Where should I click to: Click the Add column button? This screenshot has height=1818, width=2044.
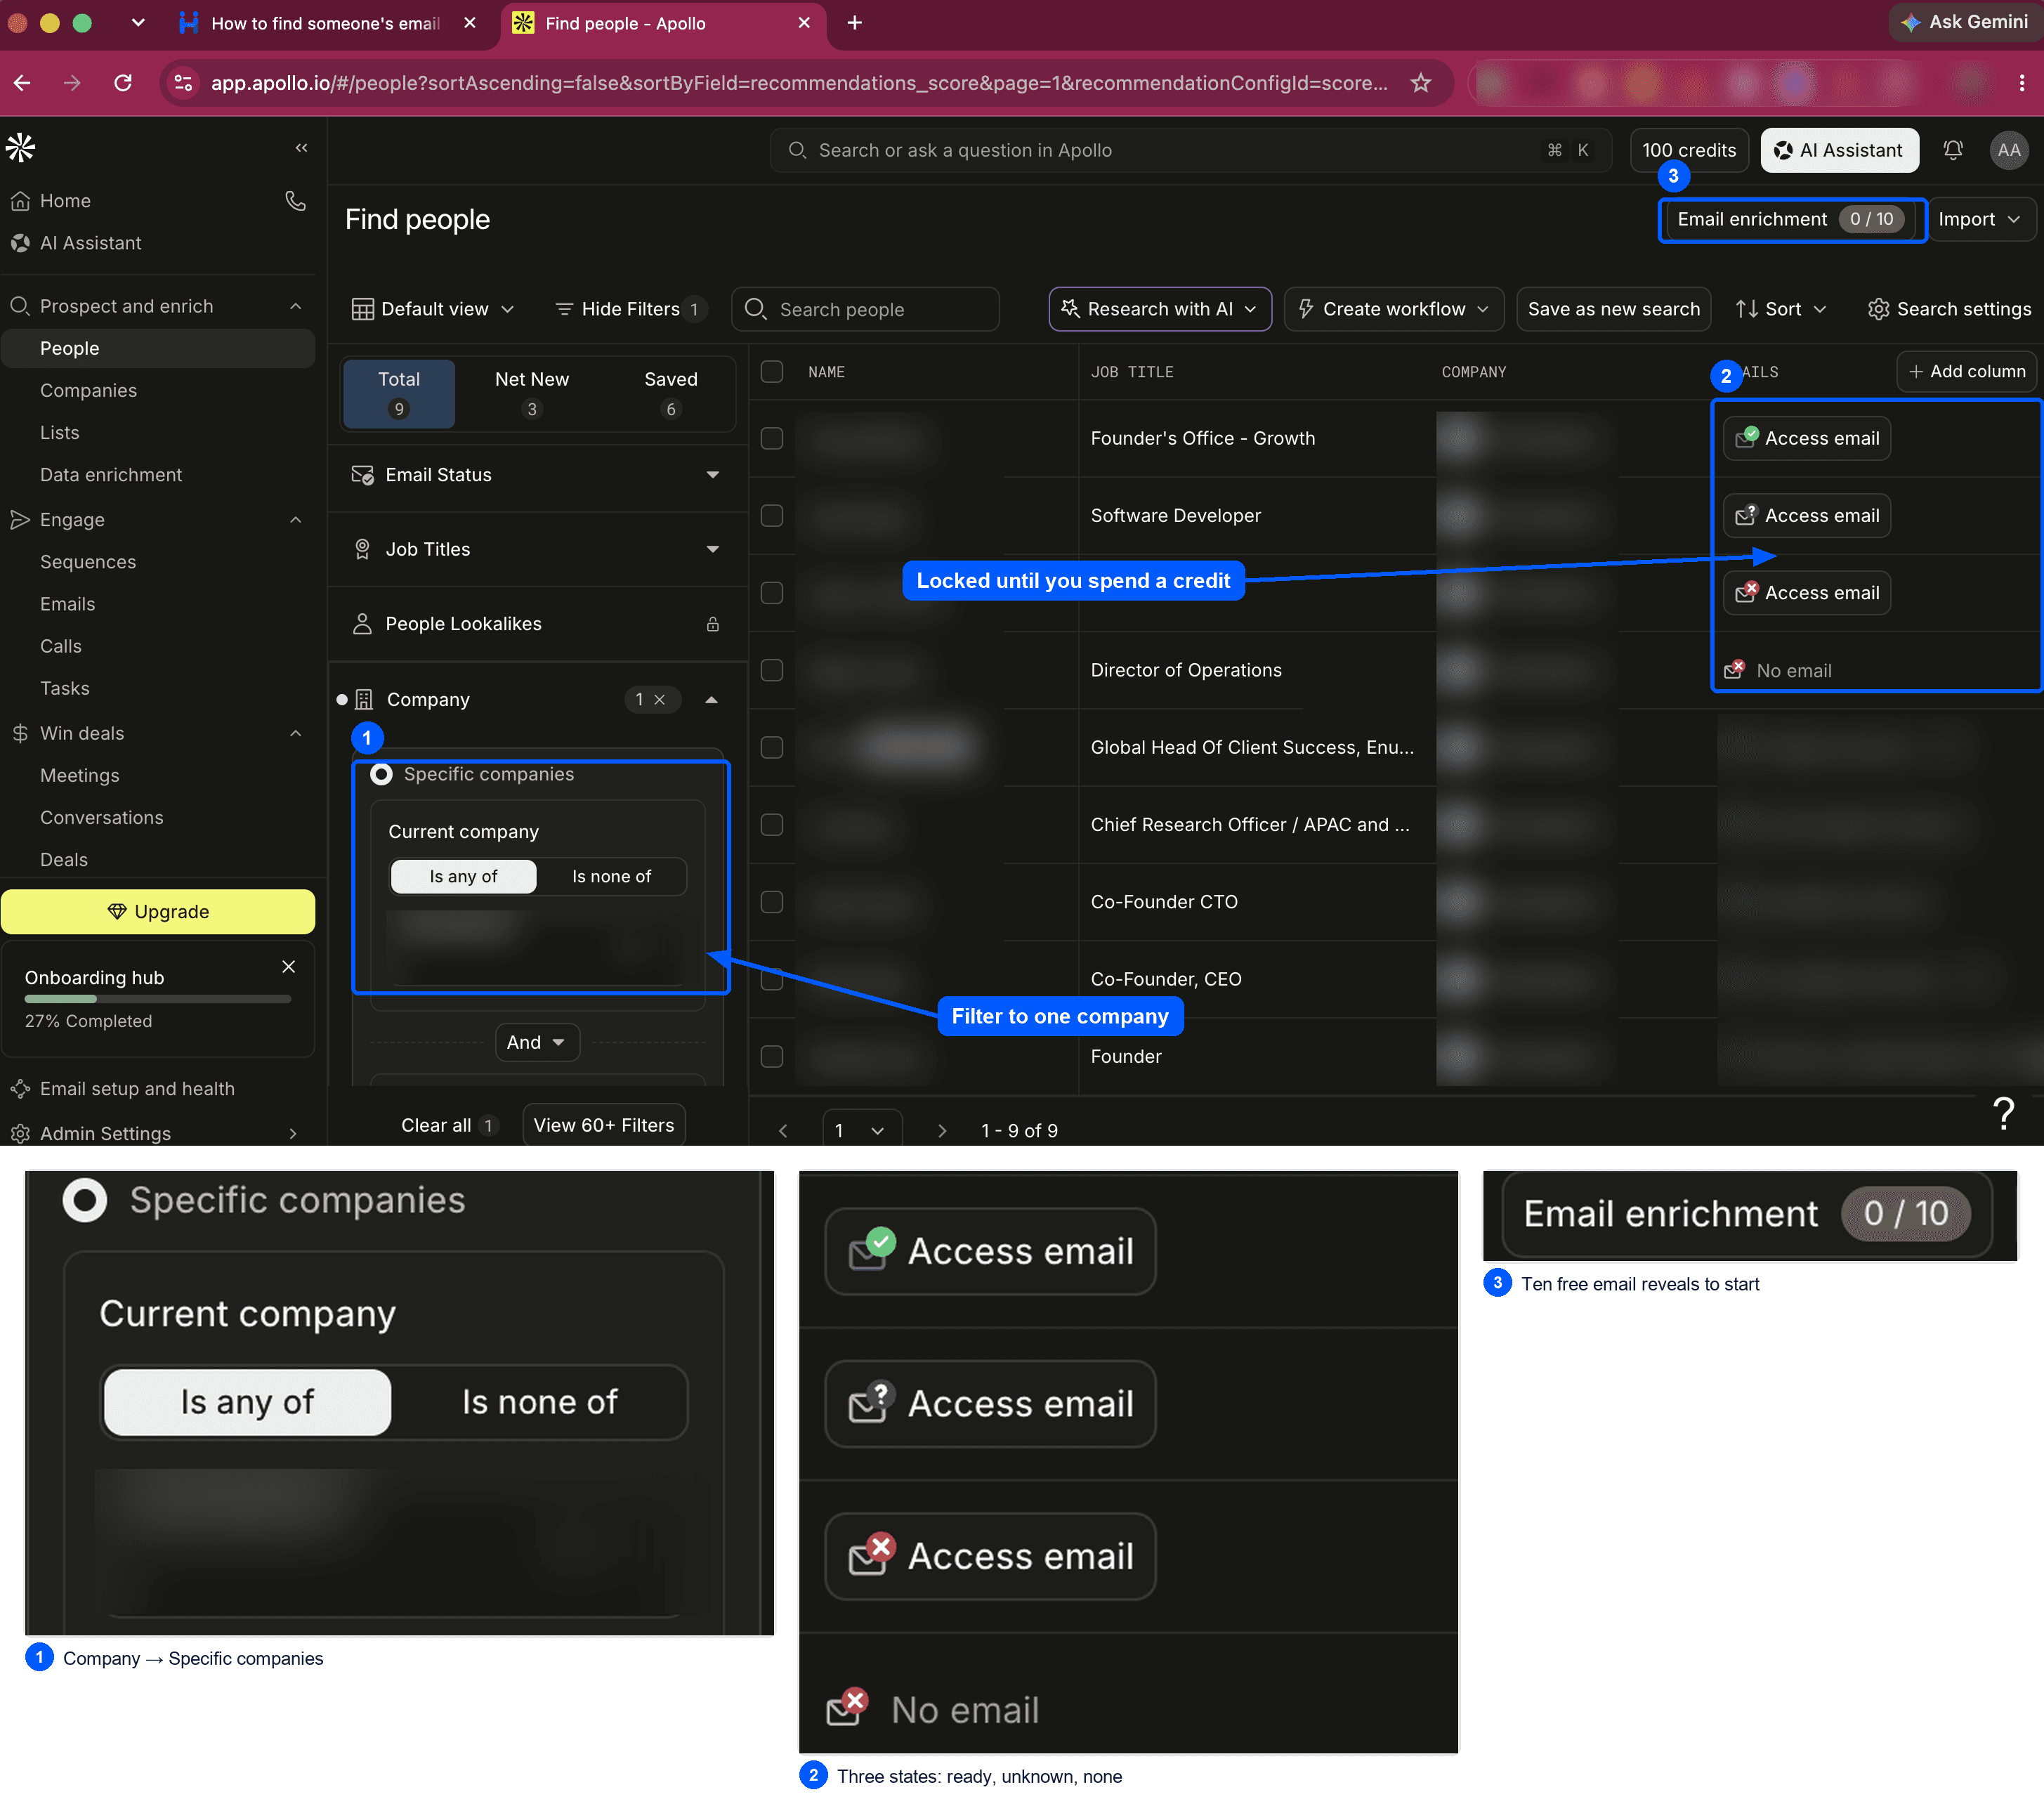point(1966,372)
